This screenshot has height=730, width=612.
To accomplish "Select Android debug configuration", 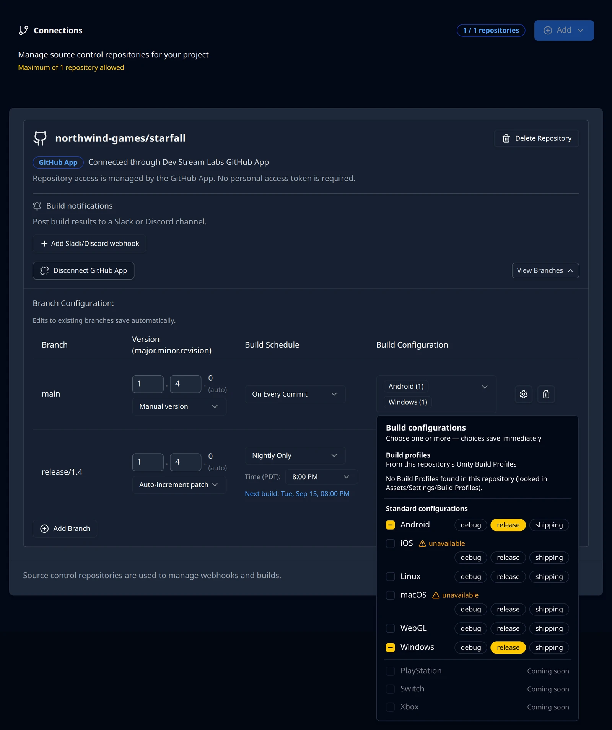I will 470,525.
